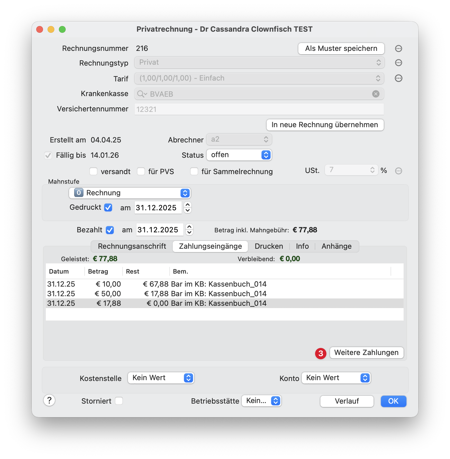Open the Betriebsstätte dropdown

point(262,401)
